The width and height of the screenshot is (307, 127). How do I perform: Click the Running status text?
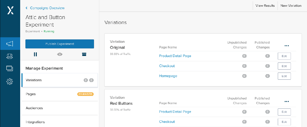(x=49, y=31)
